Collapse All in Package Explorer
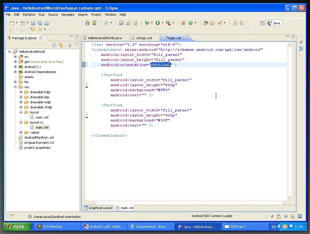 coord(54,45)
